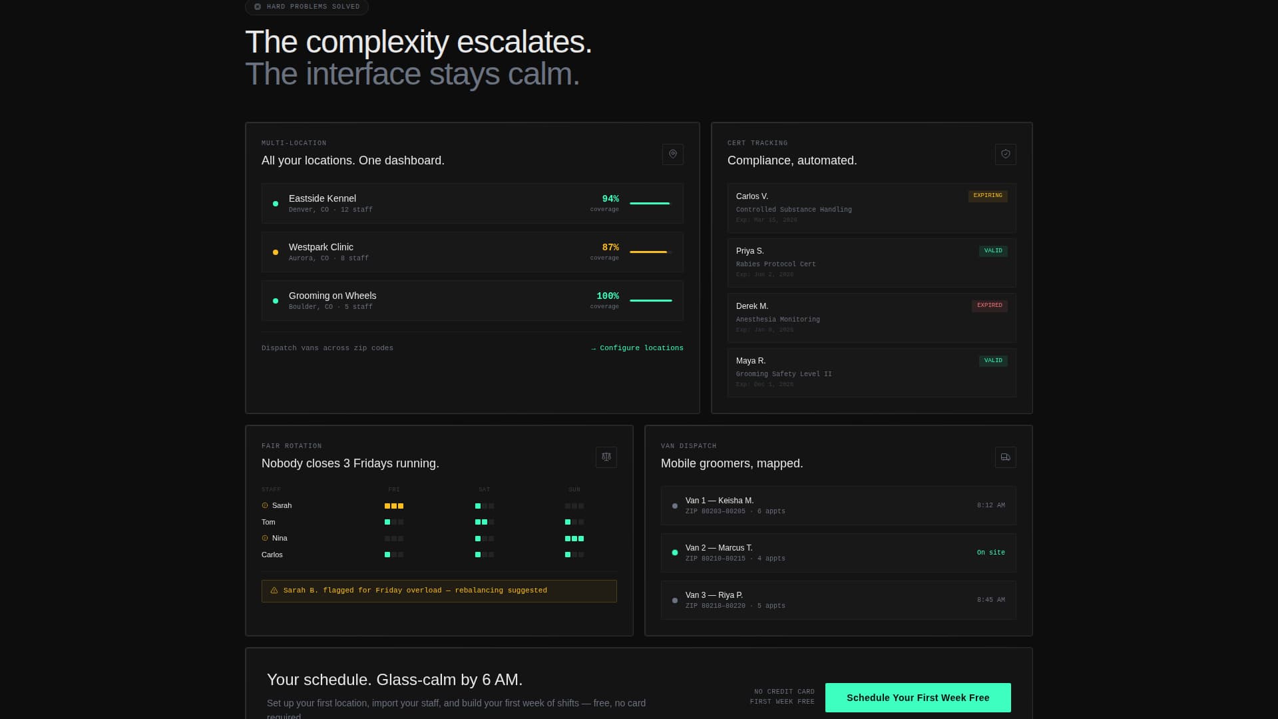
Task: Click Compliance, automated. heading
Action: coord(792,160)
